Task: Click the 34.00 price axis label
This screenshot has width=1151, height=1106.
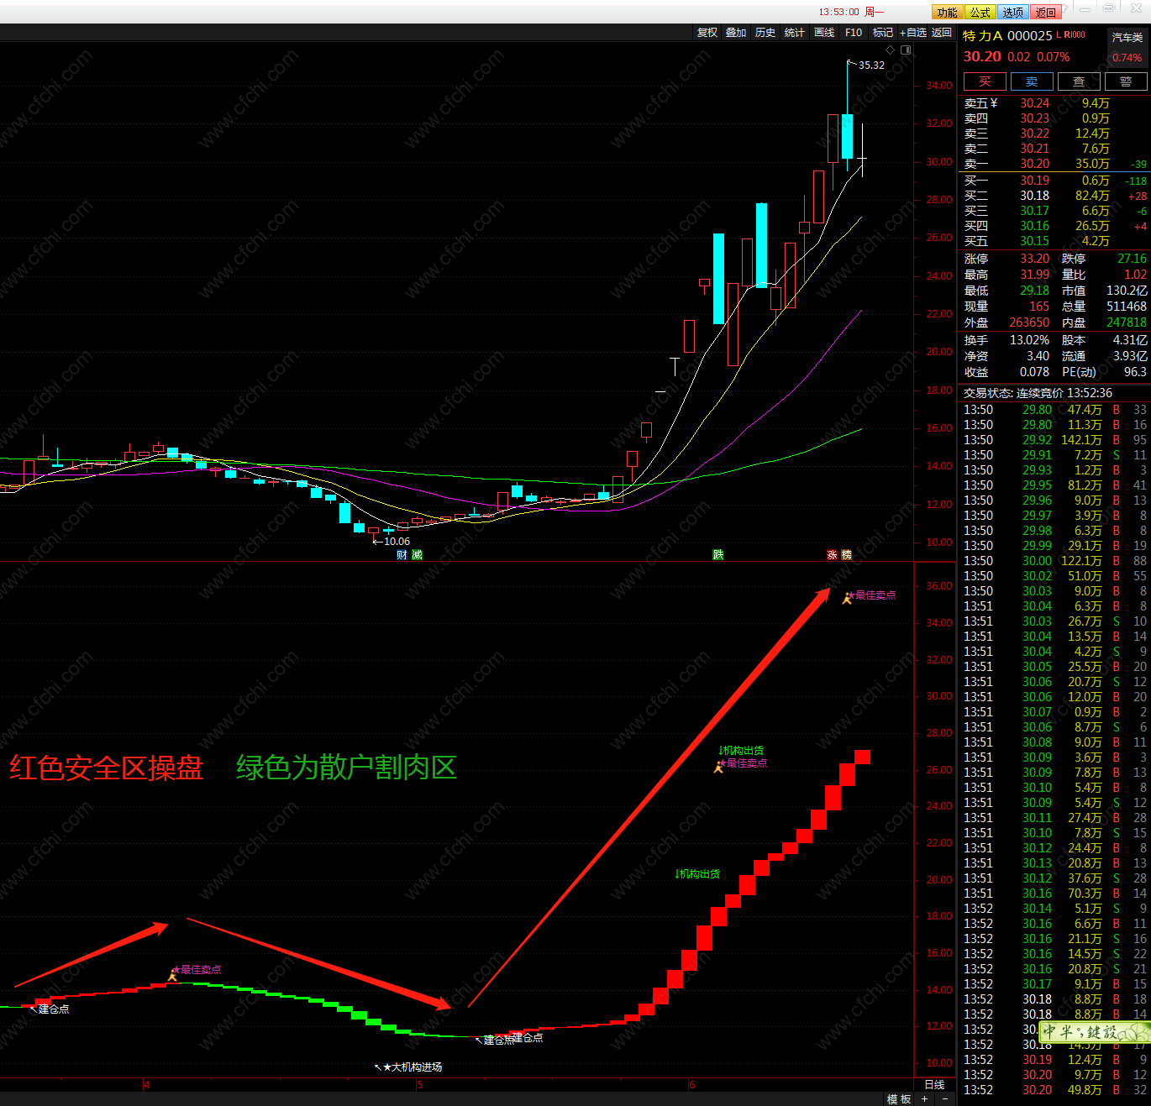Action: 939,86
